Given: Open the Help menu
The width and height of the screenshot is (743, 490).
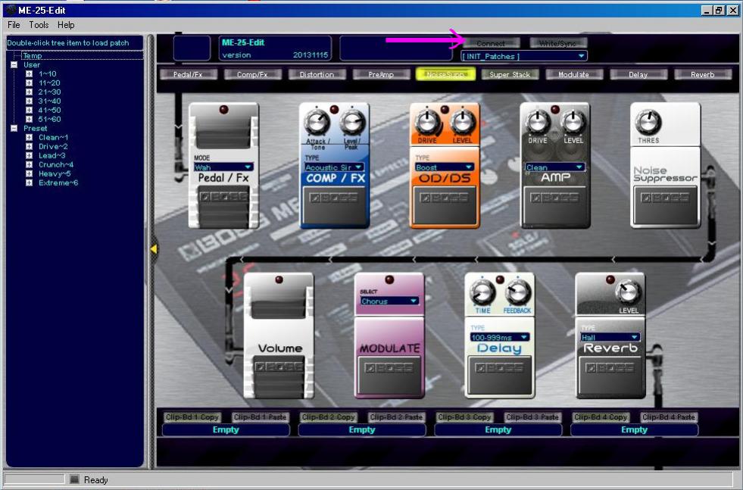Looking at the screenshot, I should (x=66, y=25).
